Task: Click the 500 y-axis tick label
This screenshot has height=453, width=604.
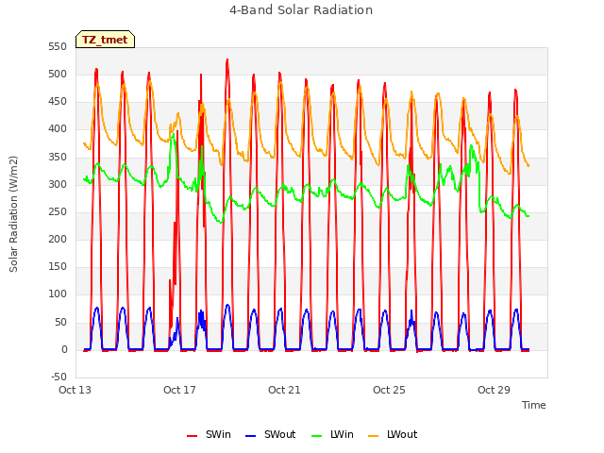Action: point(58,74)
